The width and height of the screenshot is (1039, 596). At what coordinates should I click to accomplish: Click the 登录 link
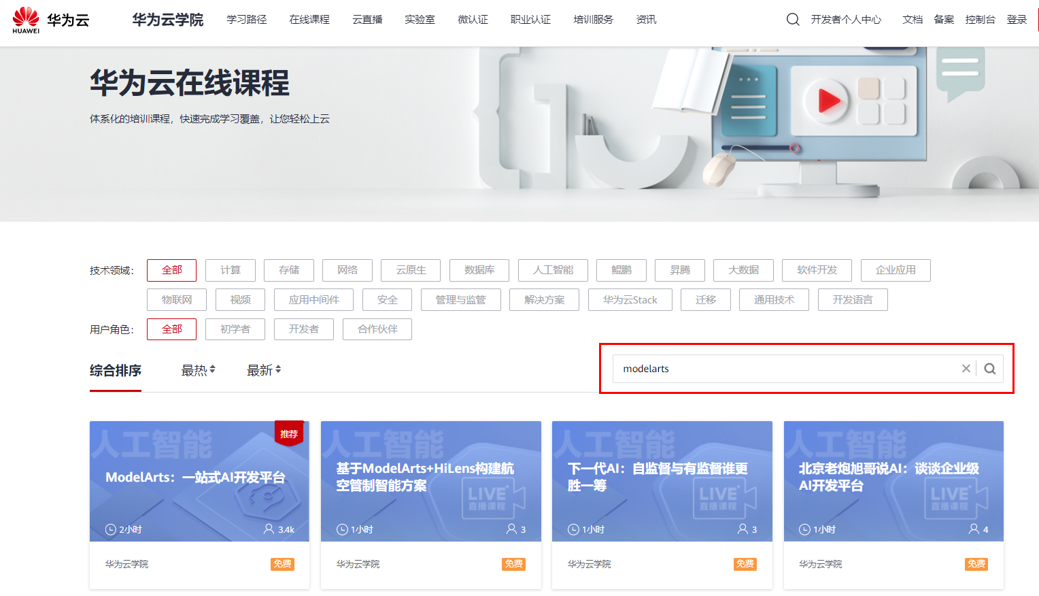click(x=1017, y=20)
